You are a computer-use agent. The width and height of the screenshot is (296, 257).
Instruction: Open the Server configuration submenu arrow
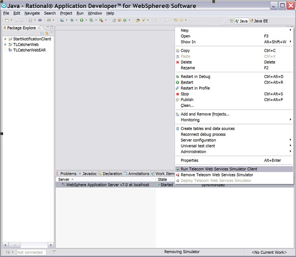[x=290, y=140]
